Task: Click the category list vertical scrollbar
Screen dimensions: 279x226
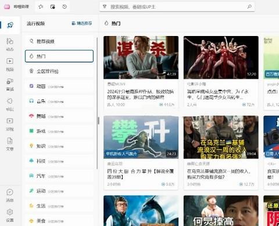Action: pyautogui.click(x=97, y=103)
